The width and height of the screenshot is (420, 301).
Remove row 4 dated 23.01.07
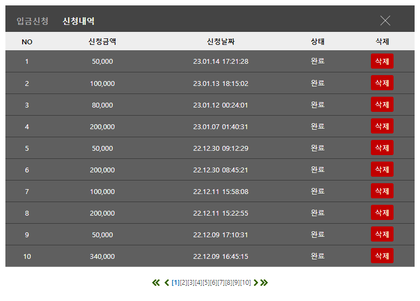(382, 126)
